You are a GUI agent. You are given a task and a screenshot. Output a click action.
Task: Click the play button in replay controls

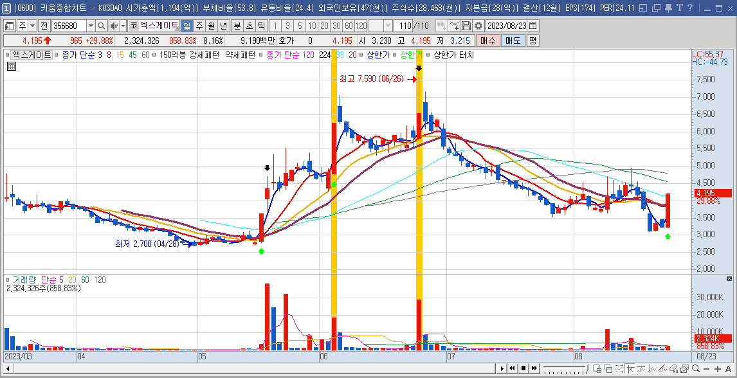502,368
